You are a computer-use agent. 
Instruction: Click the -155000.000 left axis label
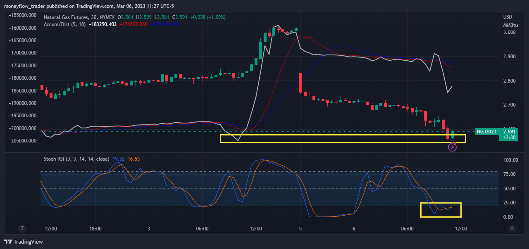point(24,16)
